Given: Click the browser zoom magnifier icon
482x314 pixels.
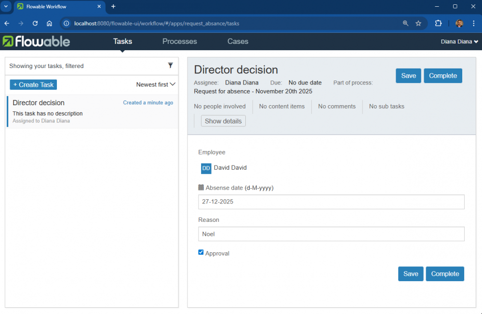Looking at the screenshot, I should (x=405, y=23).
